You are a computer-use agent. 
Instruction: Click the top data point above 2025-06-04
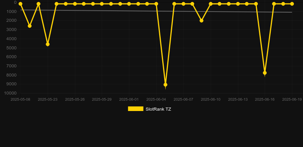[x=156, y=4]
